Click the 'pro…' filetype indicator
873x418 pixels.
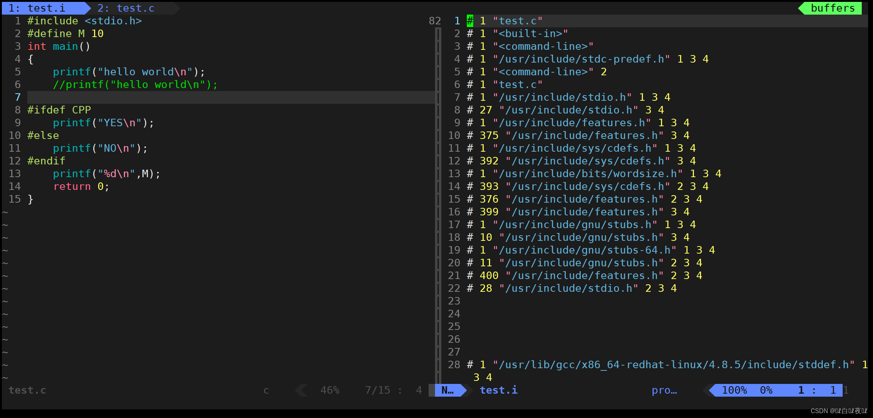point(664,390)
